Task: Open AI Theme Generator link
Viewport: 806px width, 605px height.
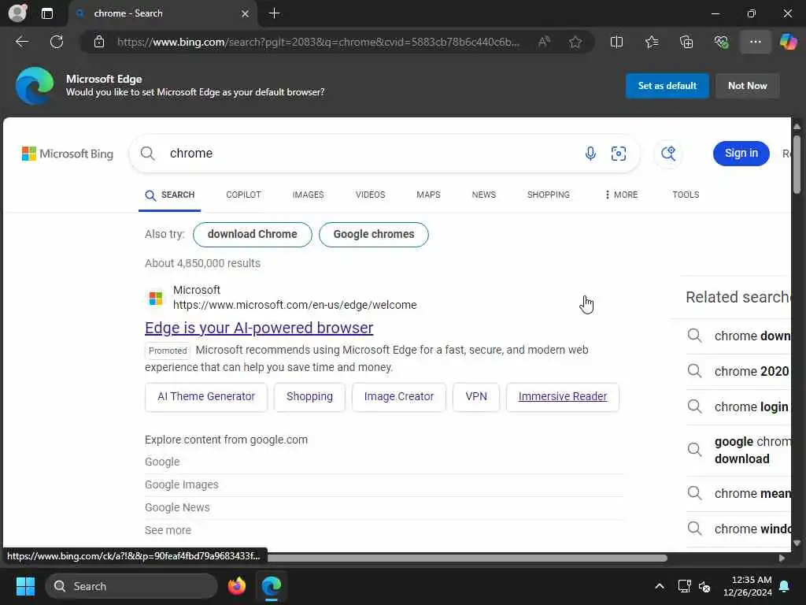Action: pyautogui.click(x=206, y=397)
